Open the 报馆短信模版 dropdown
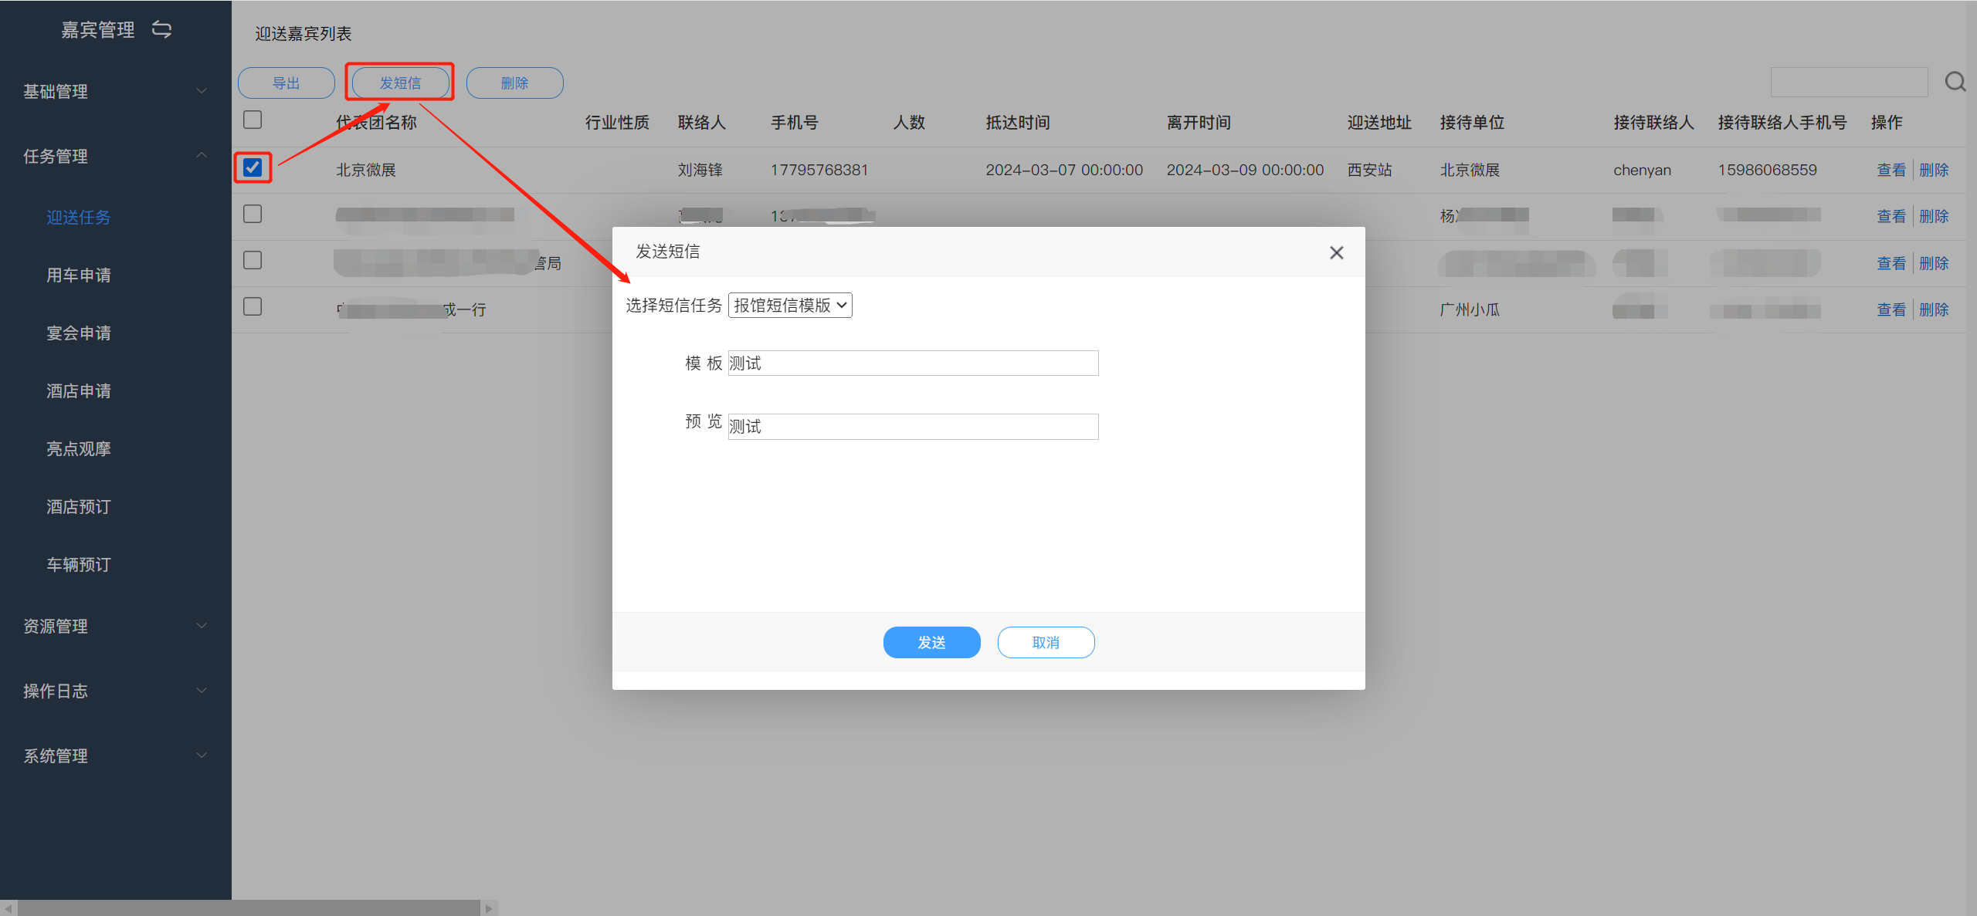This screenshot has height=916, width=1977. 789,306
